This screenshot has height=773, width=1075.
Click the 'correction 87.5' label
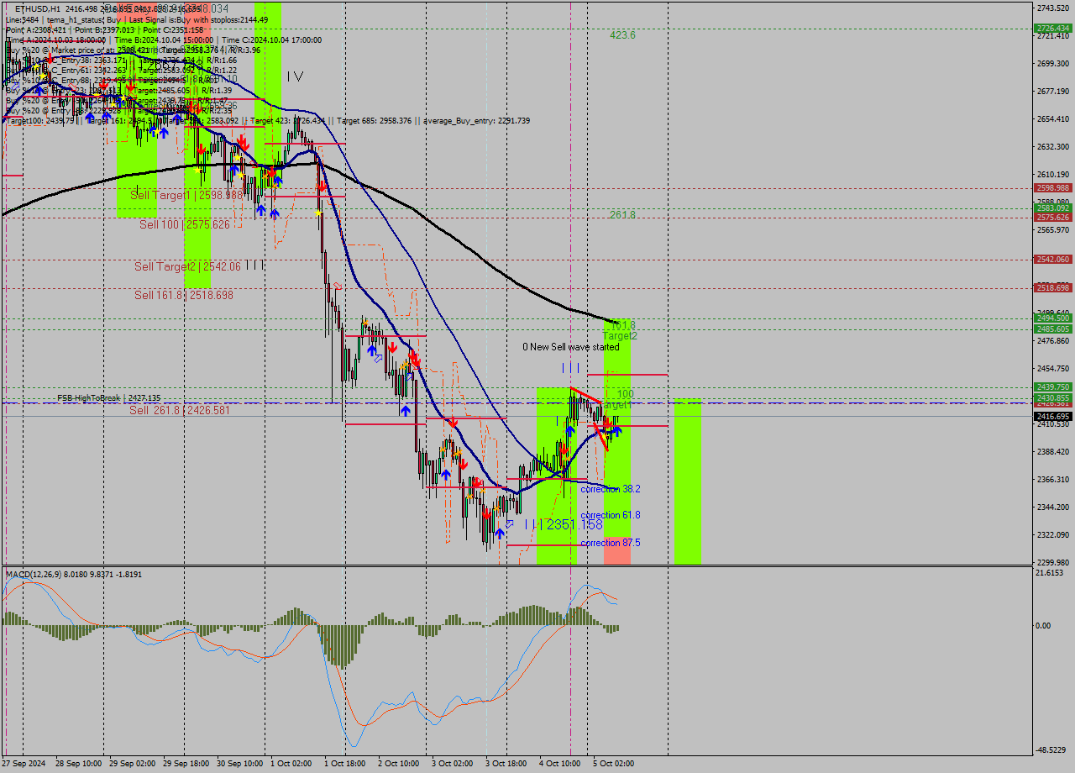click(x=611, y=543)
